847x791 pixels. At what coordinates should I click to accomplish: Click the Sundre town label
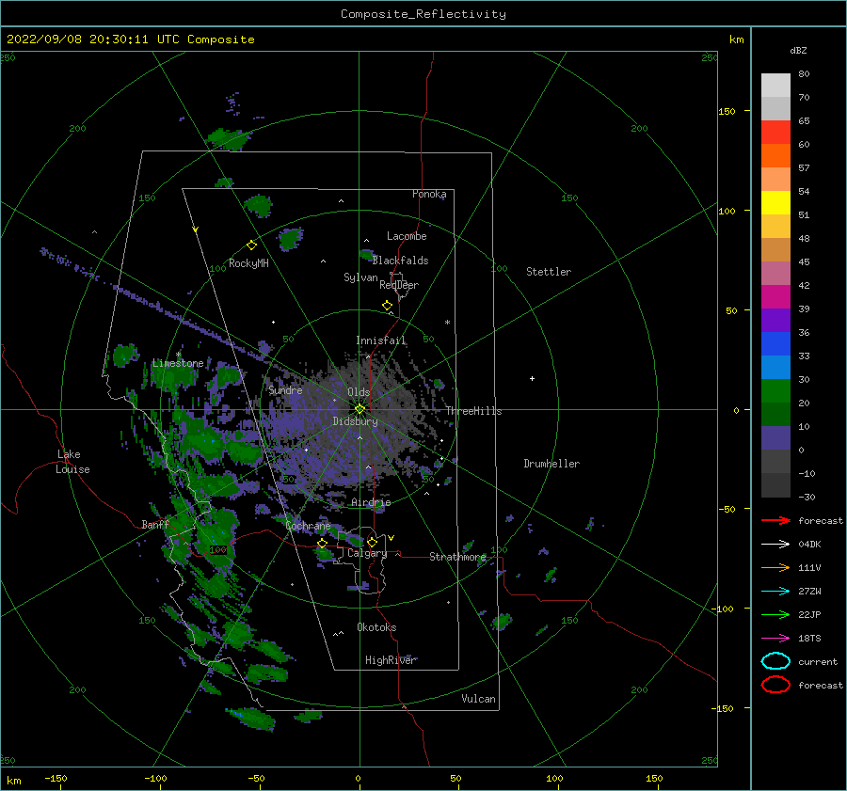click(285, 390)
